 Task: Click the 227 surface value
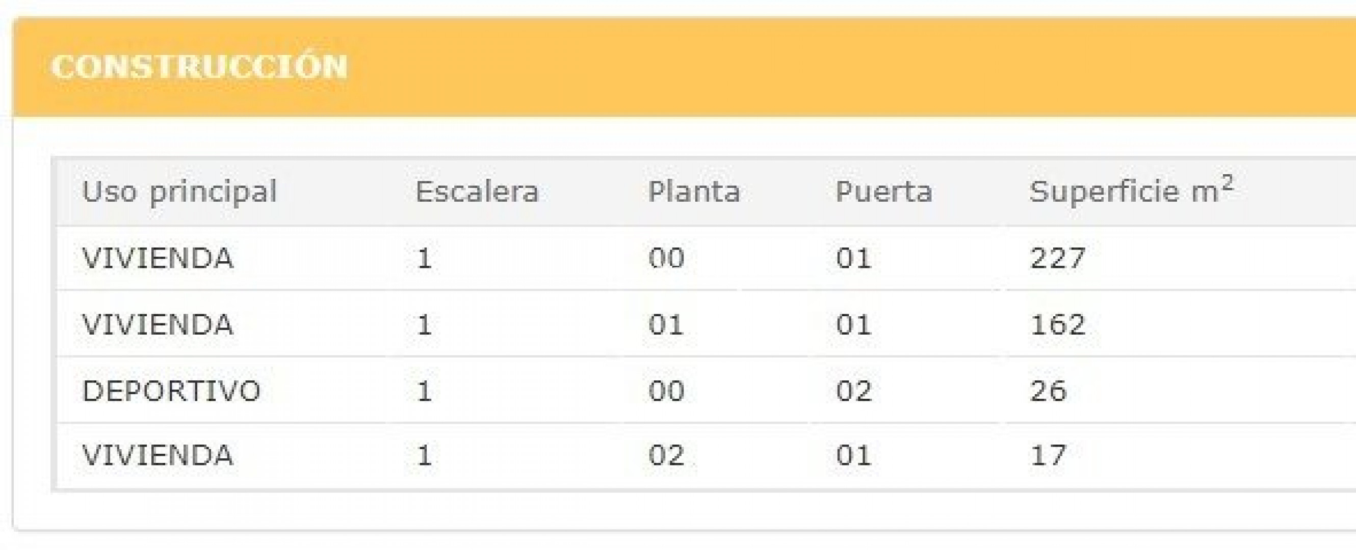coord(1058,258)
